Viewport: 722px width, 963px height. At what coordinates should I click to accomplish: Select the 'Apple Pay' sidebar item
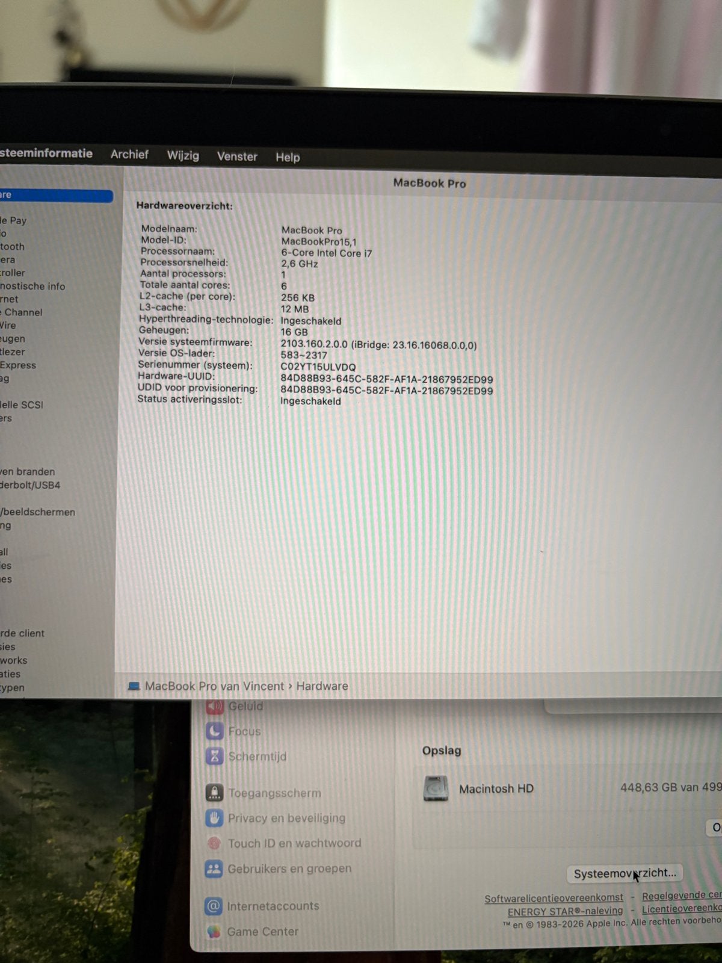(x=13, y=220)
